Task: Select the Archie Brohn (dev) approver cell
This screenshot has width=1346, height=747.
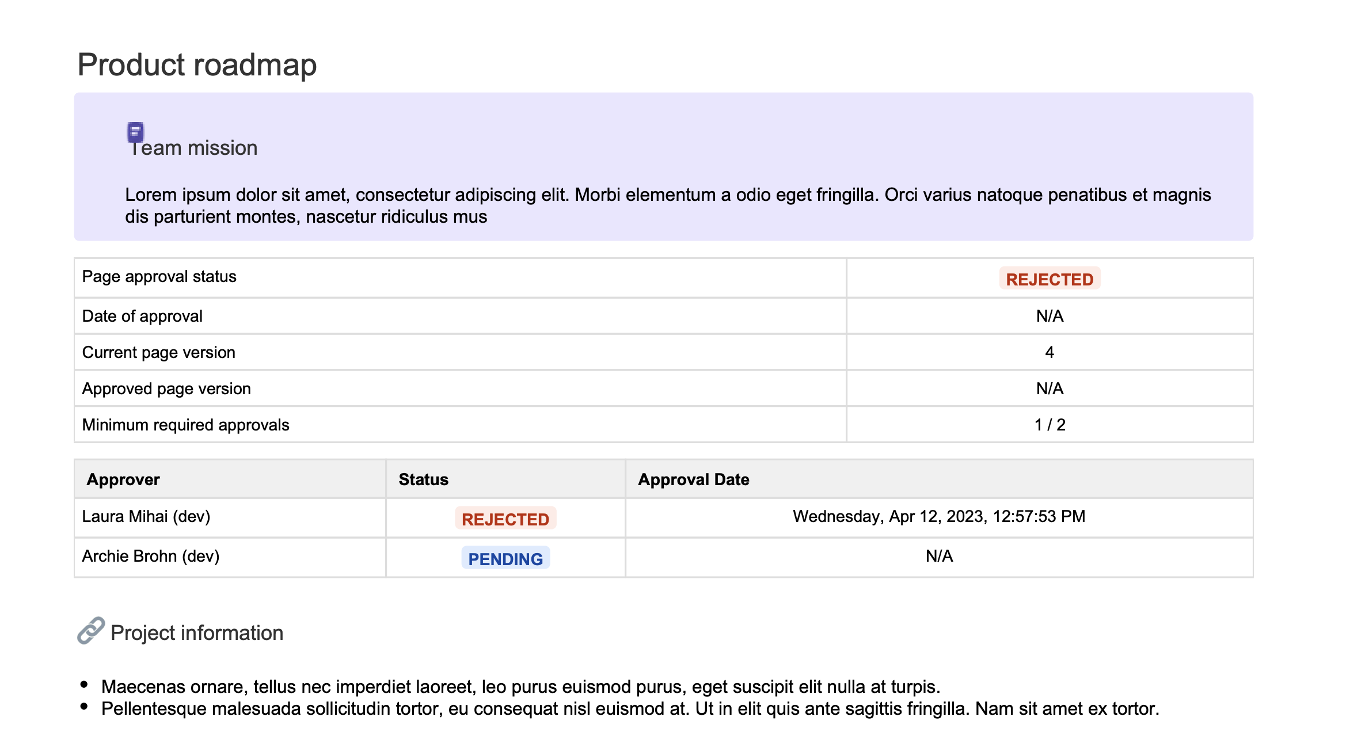Action: tap(151, 556)
